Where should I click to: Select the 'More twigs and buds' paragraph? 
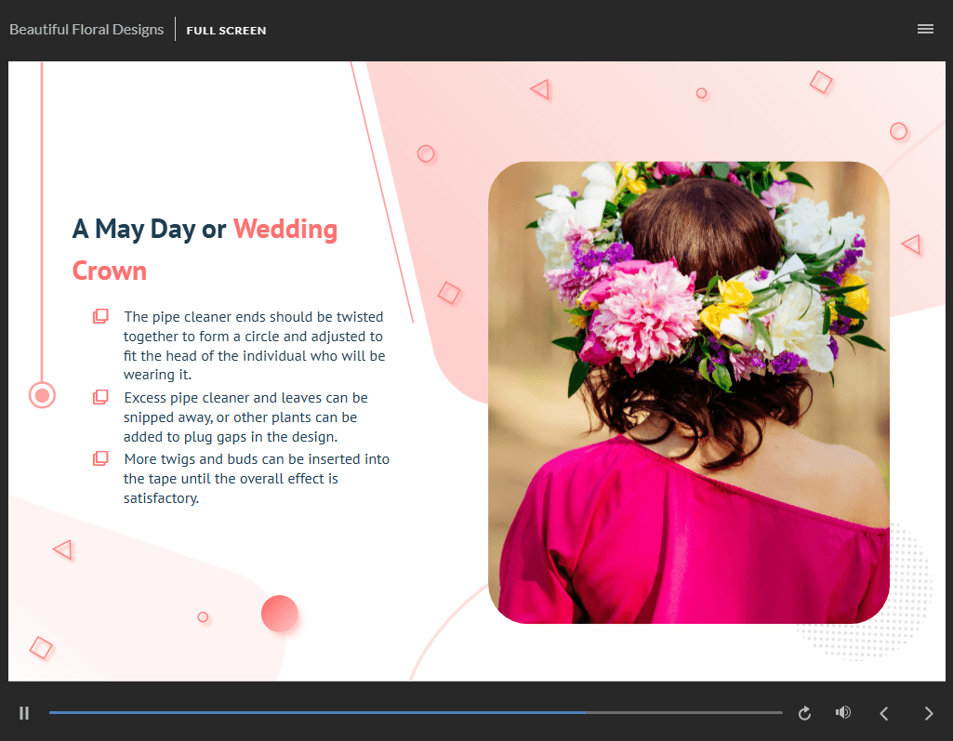(x=256, y=479)
